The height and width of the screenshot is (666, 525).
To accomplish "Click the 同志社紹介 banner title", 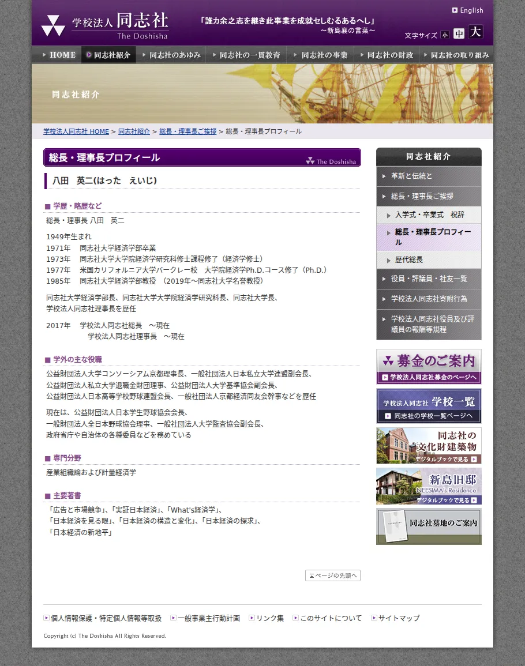I will [x=76, y=95].
